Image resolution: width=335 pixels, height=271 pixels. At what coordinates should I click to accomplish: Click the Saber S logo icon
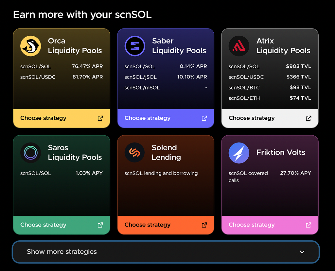coord(135,46)
